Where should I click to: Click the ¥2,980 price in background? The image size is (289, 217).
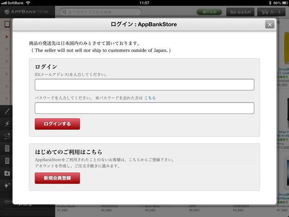tap(107, 210)
